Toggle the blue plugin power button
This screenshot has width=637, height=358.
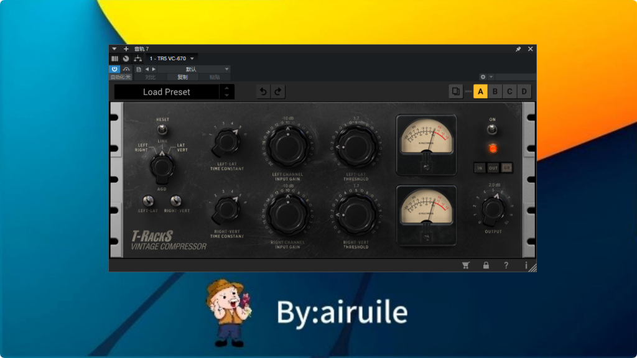[114, 69]
